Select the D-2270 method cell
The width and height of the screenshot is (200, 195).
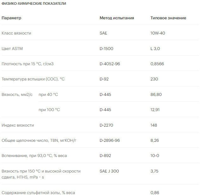(x=106, y=125)
